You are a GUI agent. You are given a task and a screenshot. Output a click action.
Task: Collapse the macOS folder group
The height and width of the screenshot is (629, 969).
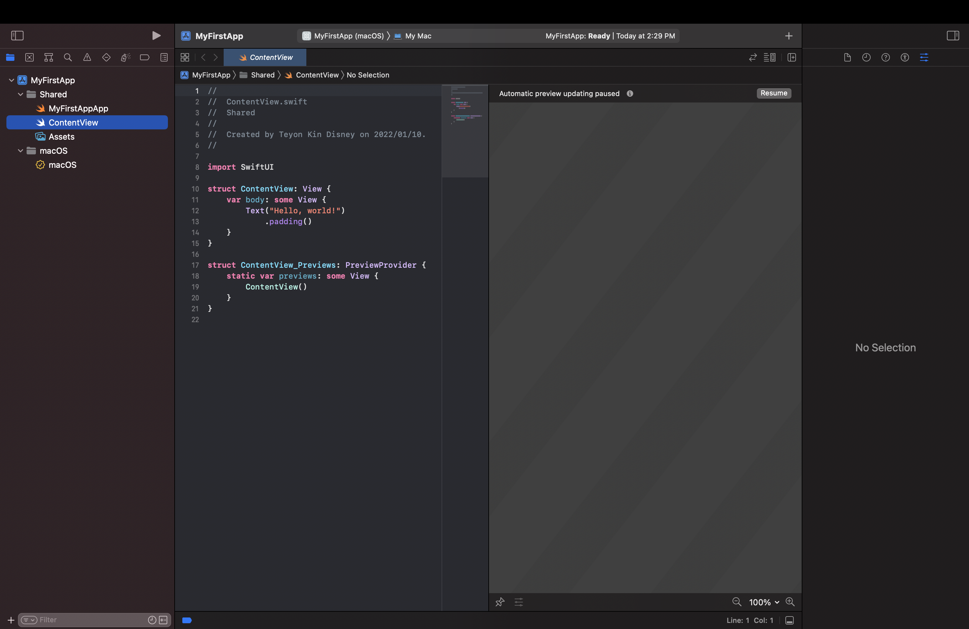point(21,151)
